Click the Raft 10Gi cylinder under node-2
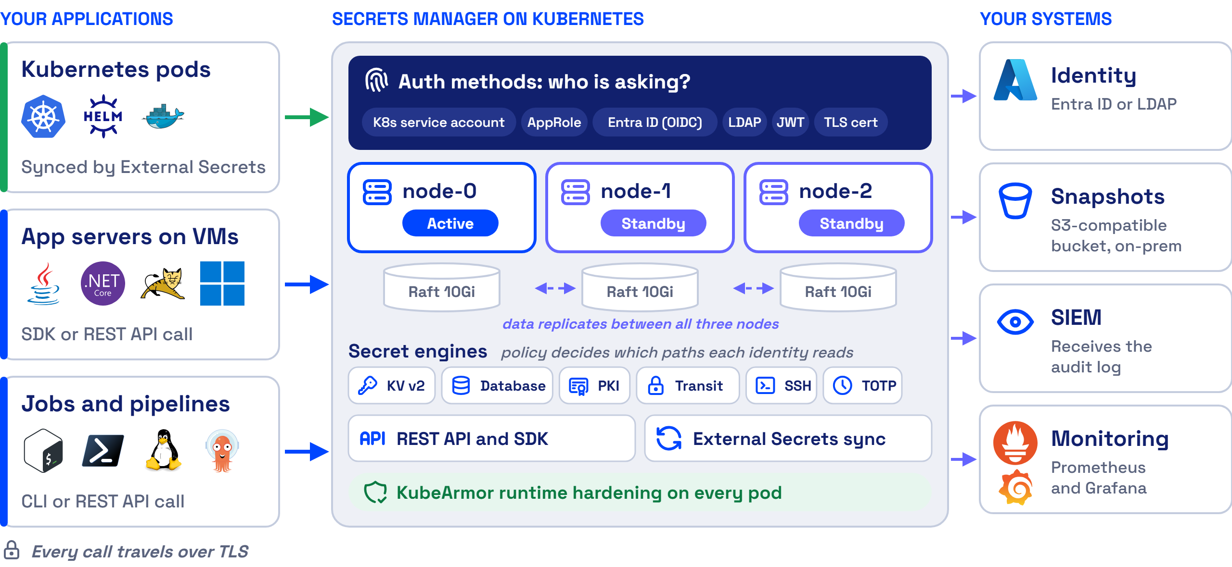This screenshot has height=567, width=1232. click(x=838, y=287)
